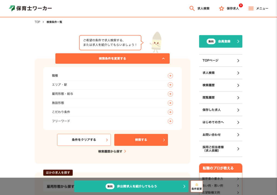Open sidebar 求人検索 menu item
The height and width of the screenshot is (195, 277).
[221, 73]
